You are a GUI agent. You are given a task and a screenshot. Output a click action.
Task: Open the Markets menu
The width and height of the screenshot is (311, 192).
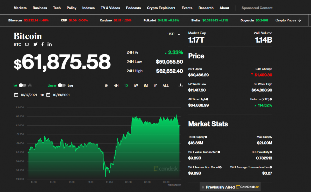(x=20, y=8)
